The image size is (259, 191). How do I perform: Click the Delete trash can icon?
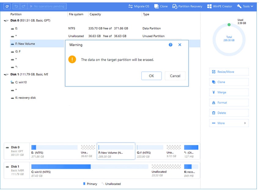pos(213,113)
